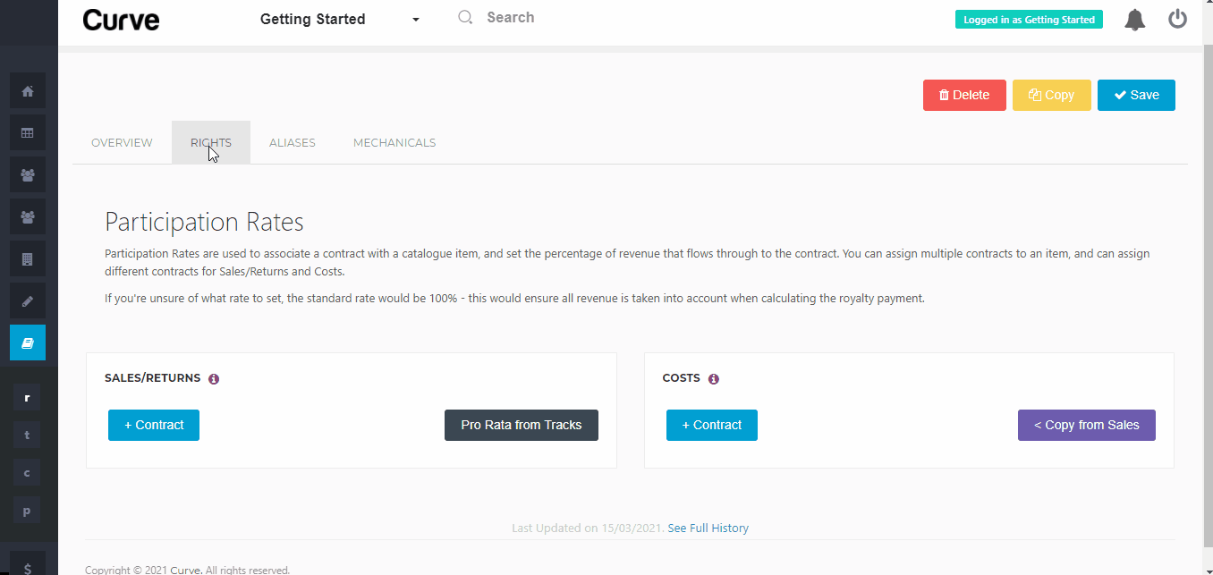Click the info icon beside SALES/RETURNS

coord(213,378)
